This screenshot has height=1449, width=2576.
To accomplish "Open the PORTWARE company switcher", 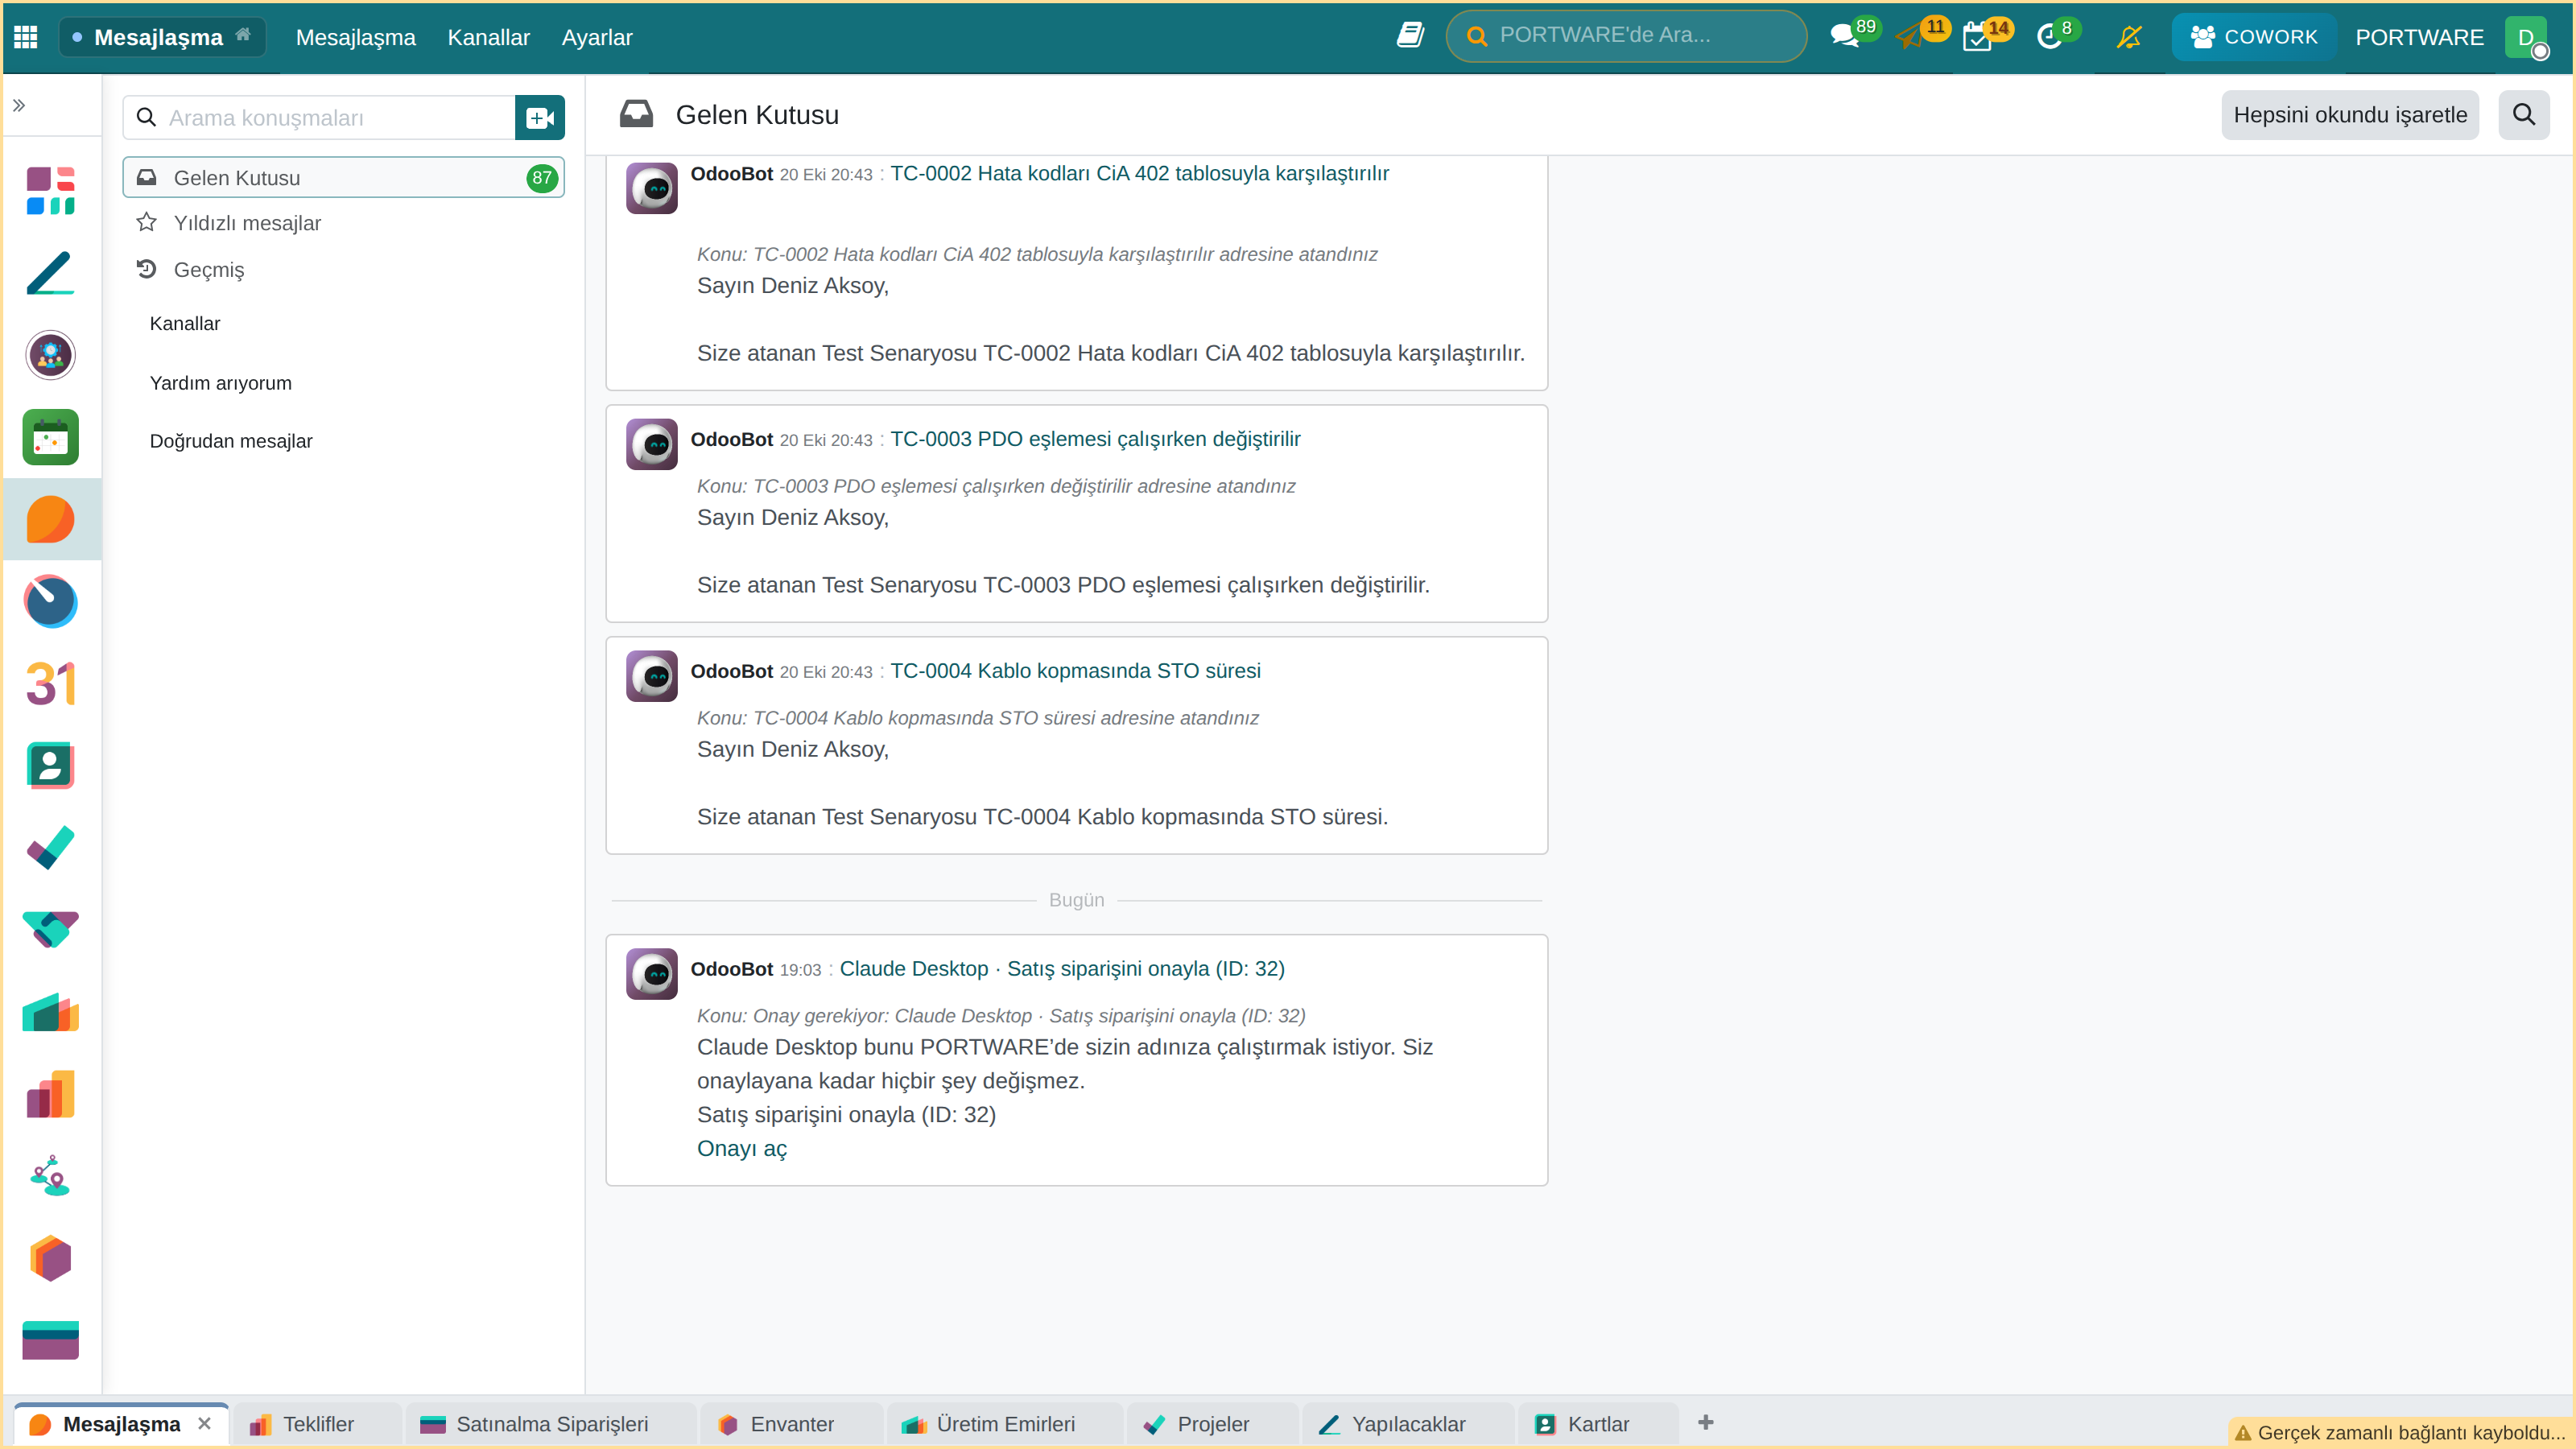I will 2419,37.
